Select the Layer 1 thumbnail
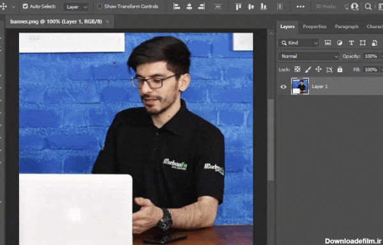The image size is (383, 245). (300, 86)
